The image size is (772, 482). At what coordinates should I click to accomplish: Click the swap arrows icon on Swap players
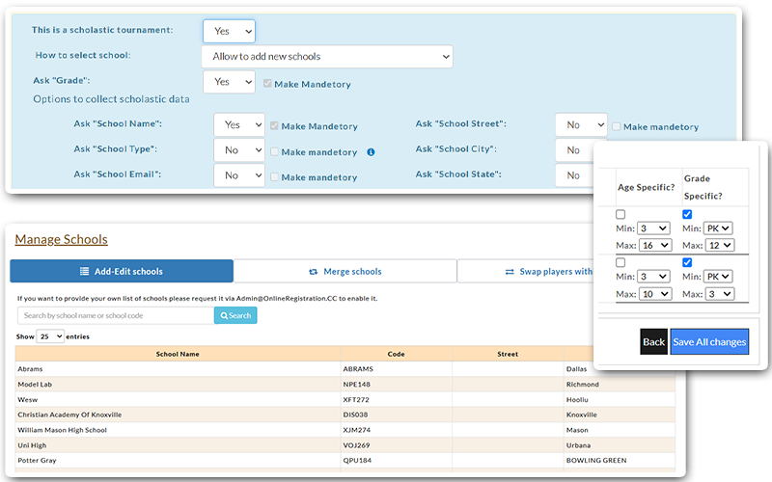tap(510, 272)
